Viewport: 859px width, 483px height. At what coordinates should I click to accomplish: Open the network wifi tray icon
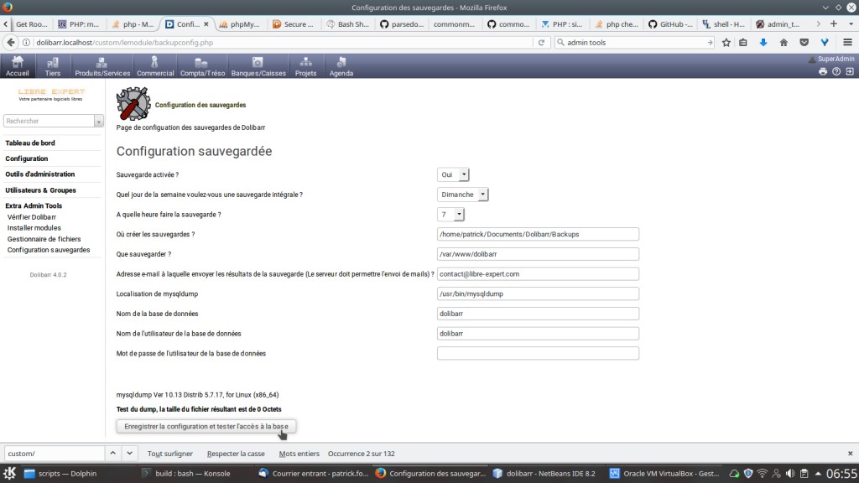762,474
